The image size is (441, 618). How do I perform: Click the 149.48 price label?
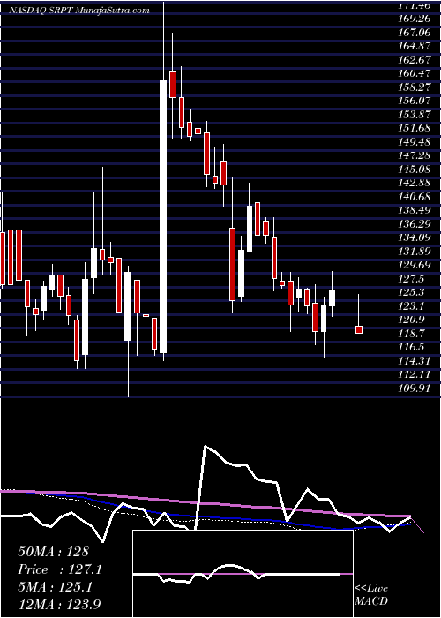coord(415,141)
